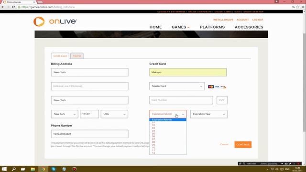306x172 pixels.
Task: Reload the page with the refresh icon
Action: coord(13,7)
